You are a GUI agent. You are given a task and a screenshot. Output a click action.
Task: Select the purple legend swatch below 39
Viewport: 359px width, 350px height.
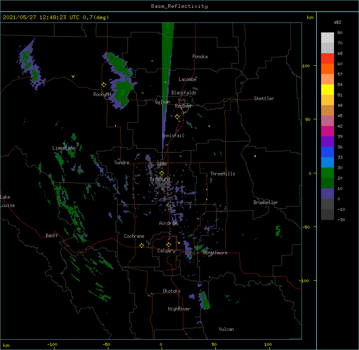tap(327, 142)
